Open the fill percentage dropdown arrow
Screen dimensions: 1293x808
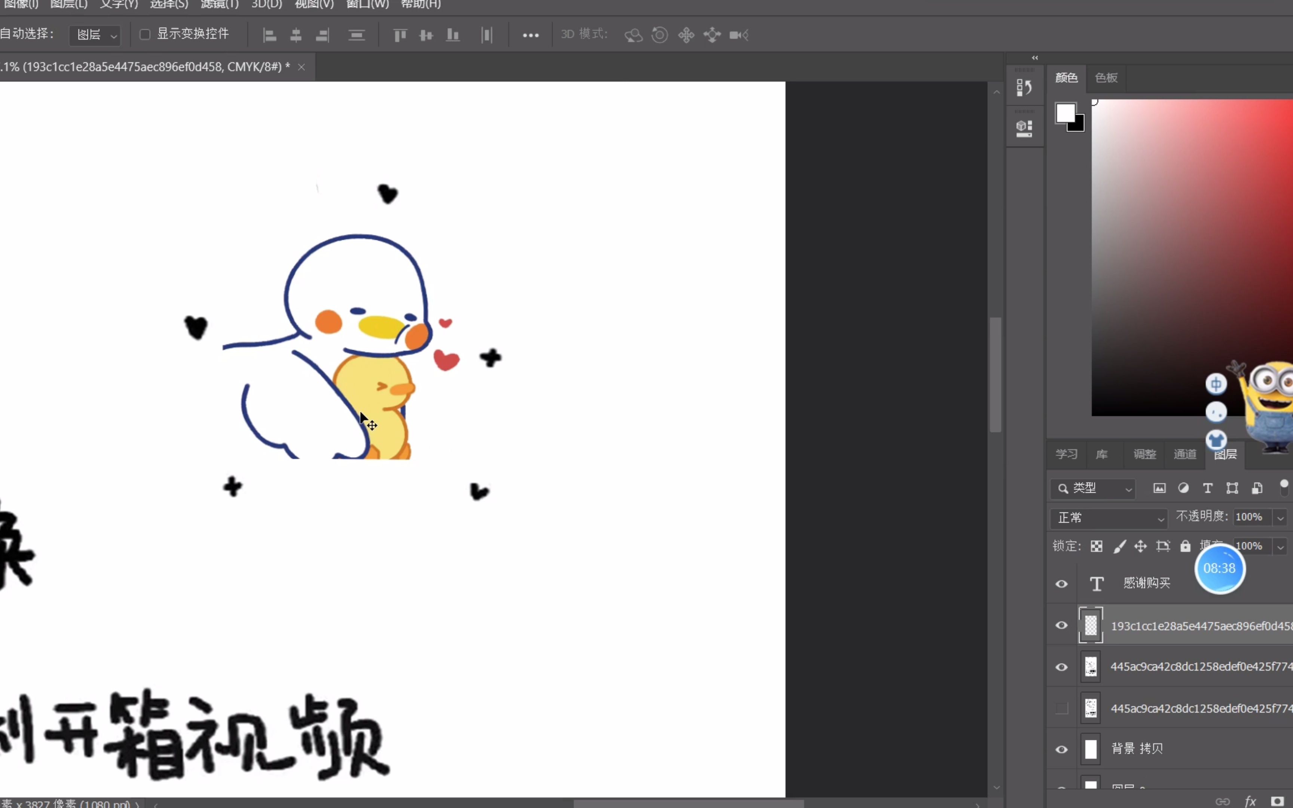pyautogui.click(x=1280, y=547)
